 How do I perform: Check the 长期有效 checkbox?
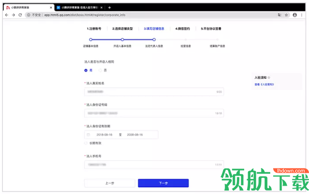click(x=85, y=143)
